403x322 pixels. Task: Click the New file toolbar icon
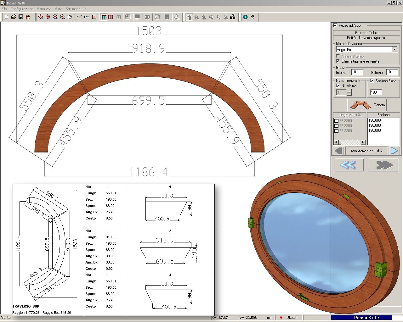pos(6,17)
